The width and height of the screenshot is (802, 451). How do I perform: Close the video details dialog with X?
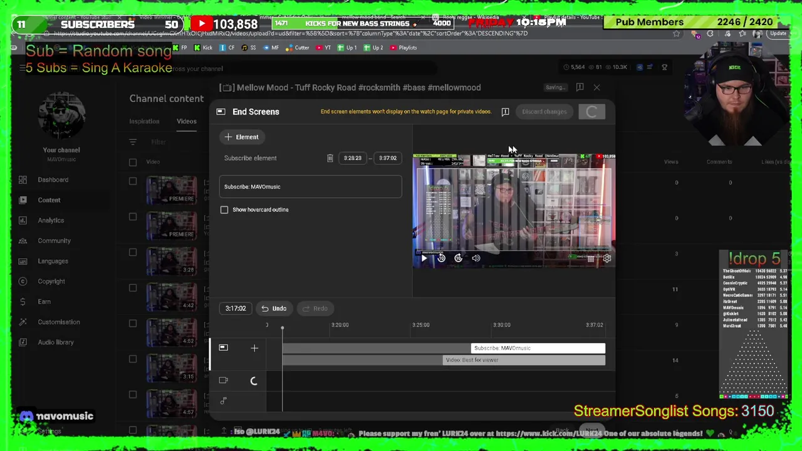click(x=596, y=88)
